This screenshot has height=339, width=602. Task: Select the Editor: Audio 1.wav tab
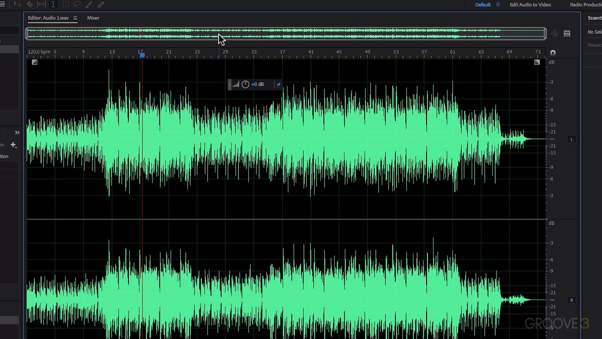tap(48, 18)
